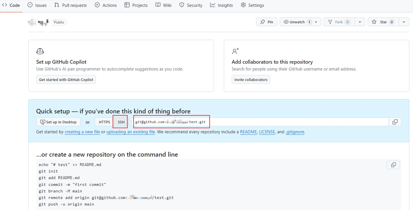Click Invite collaborators button
The width and height of the screenshot is (413, 210).
[x=251, y=80]
